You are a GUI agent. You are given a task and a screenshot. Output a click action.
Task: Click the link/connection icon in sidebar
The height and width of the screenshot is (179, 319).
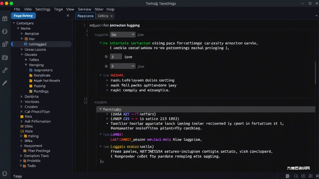(x=5, y=70)
